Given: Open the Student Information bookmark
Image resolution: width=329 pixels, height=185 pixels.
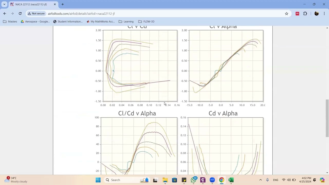Looking at the screenshot, I should coord(68,22).
